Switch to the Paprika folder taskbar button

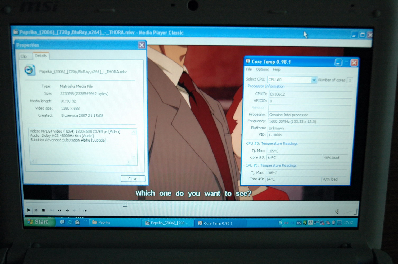pos(115,223)
